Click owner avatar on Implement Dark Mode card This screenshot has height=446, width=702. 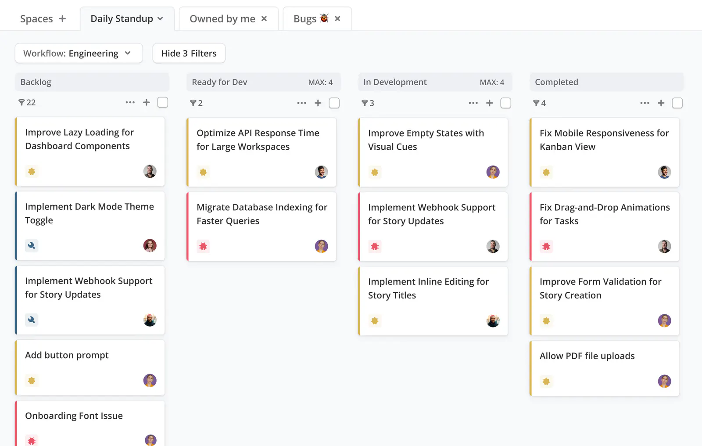click(x=150, y=245)
